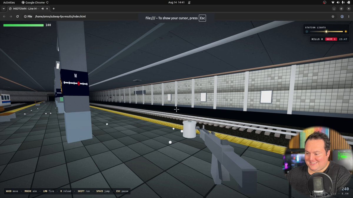The width and height of the screenshot is (353, 198).
Task: Click the SPACE jump hint
Action: click(103, 191)
